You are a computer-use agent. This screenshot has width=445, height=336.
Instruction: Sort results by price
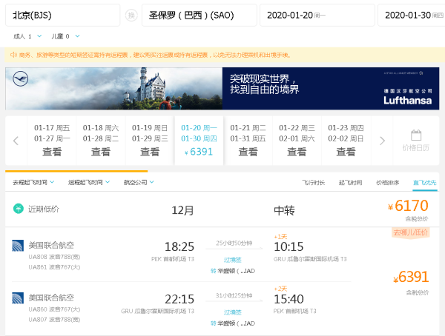tap(387, 182)
